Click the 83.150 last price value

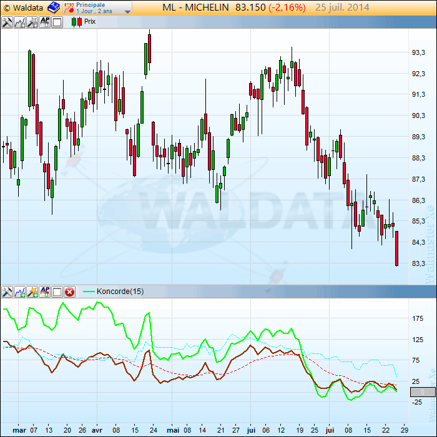250,7
